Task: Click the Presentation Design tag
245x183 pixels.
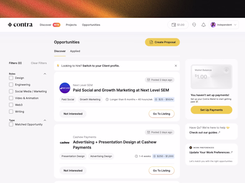Action: tap(73, 156)
